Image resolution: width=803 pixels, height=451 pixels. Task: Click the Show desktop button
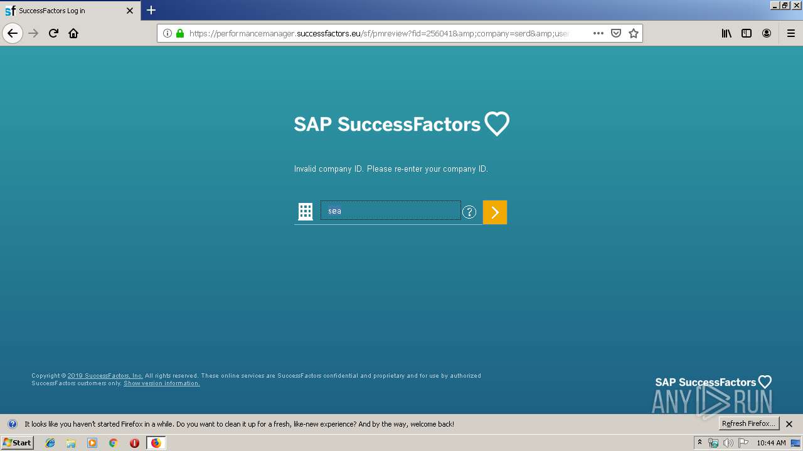(796, 443)
